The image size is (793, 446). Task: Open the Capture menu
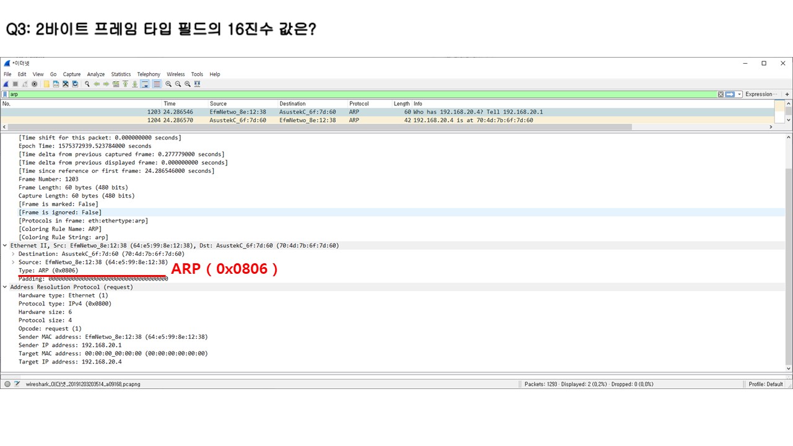(x=72, y=74)
